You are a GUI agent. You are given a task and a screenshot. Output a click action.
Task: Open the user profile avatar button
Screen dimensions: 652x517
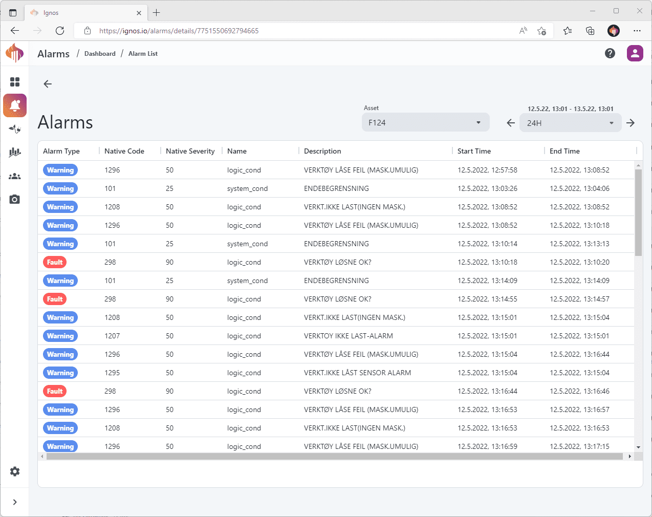635,53
